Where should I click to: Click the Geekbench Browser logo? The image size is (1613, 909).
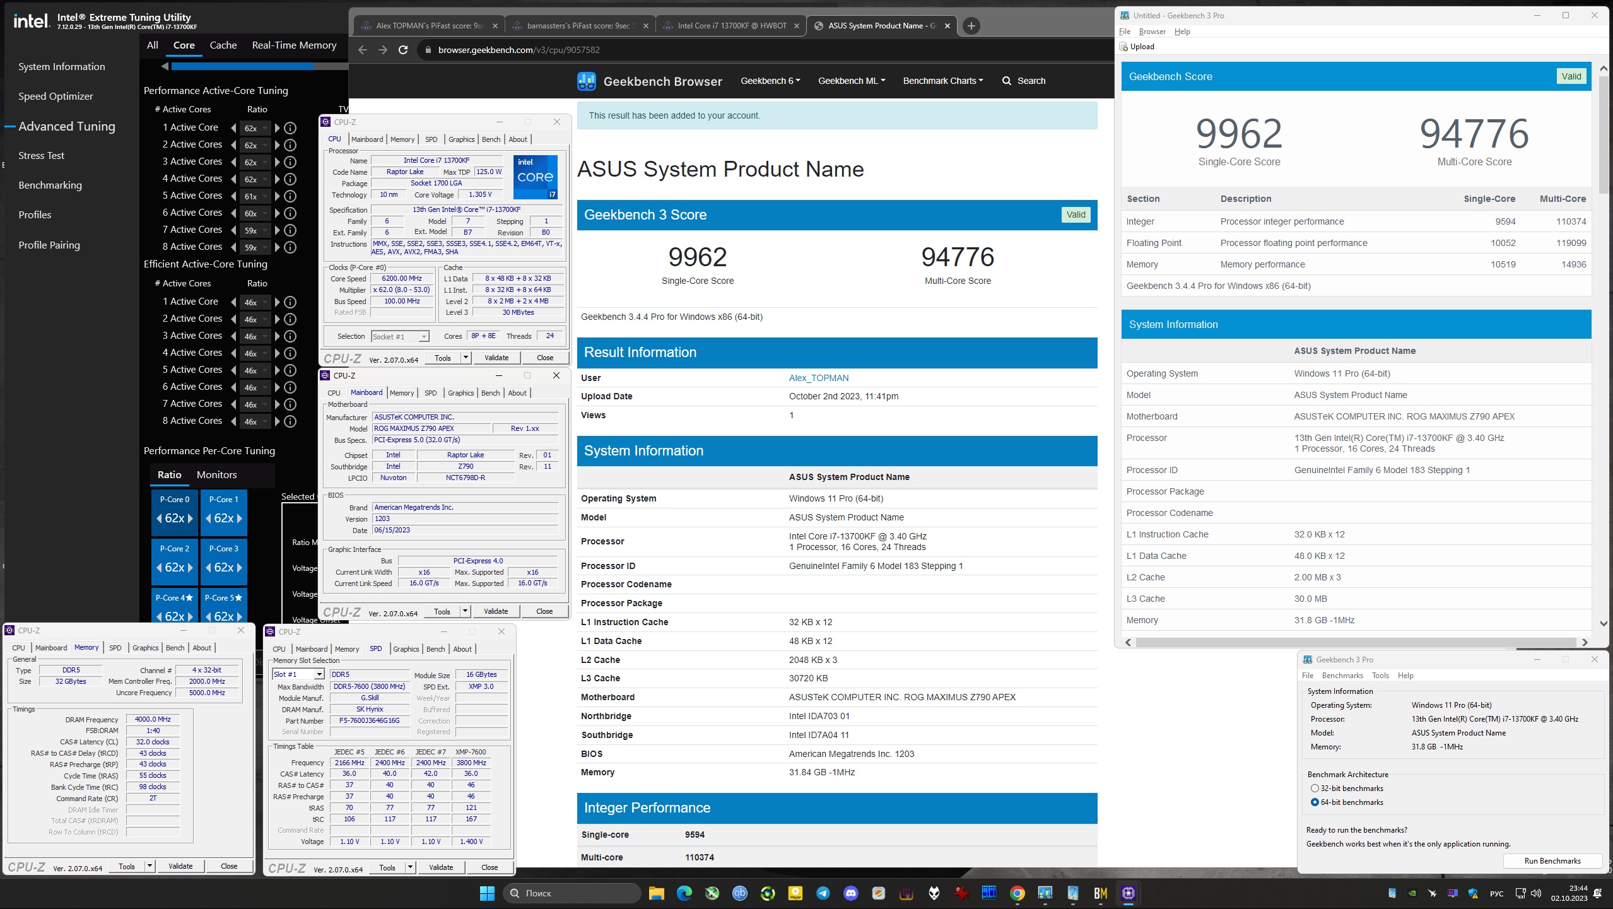point(587,81)
